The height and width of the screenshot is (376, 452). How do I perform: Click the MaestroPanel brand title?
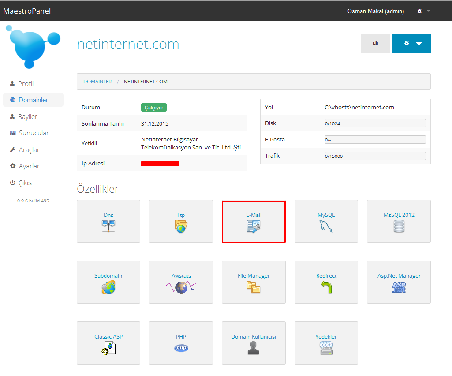27,11
